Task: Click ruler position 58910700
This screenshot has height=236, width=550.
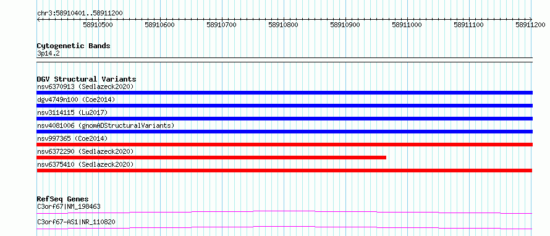Action: pyautogui.click(x=222, y=25)
